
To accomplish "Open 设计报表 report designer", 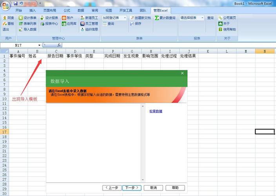I will [49, 18].
